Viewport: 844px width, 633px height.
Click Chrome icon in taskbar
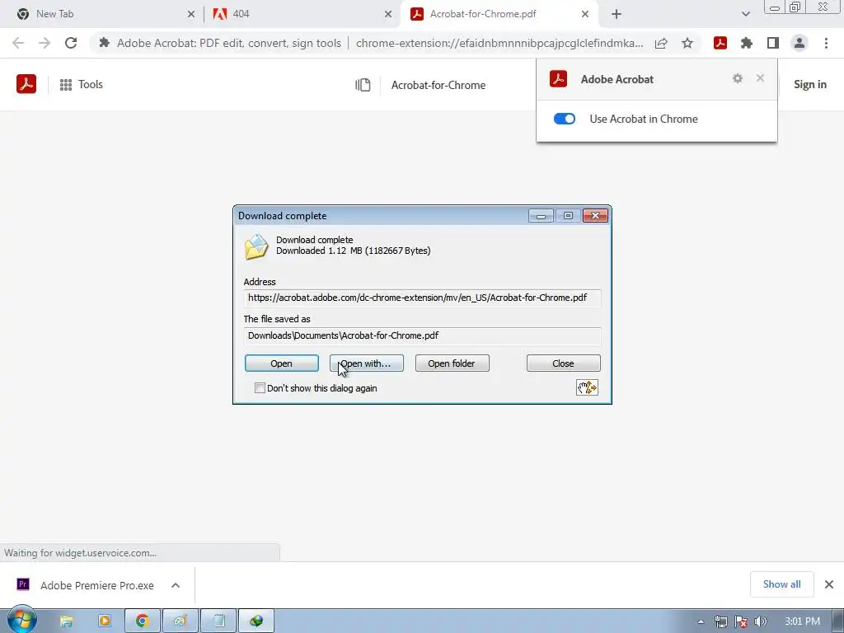142,621
